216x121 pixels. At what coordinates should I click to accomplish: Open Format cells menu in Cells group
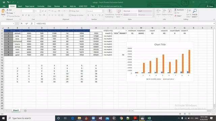point(170,12)
